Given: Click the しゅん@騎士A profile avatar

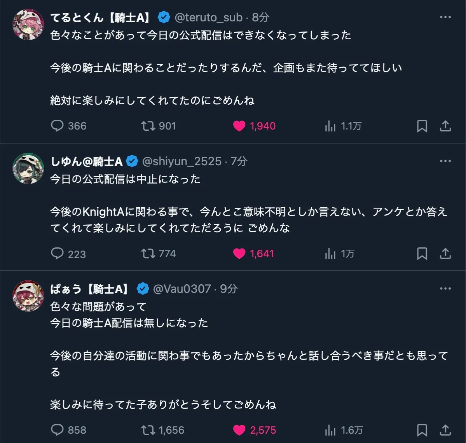Looking at the screenshot, I should pyautogui.click(x=28, y=168).
